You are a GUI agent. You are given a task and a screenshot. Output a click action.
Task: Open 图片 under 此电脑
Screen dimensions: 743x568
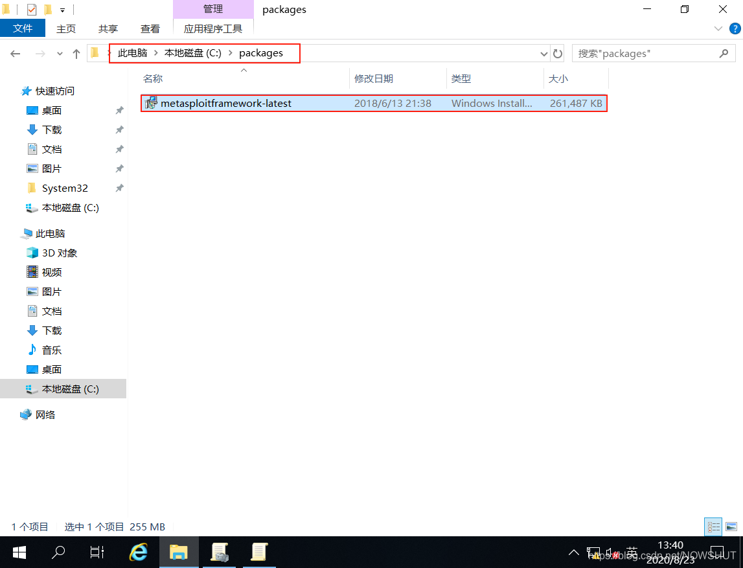tap(52, 292)
